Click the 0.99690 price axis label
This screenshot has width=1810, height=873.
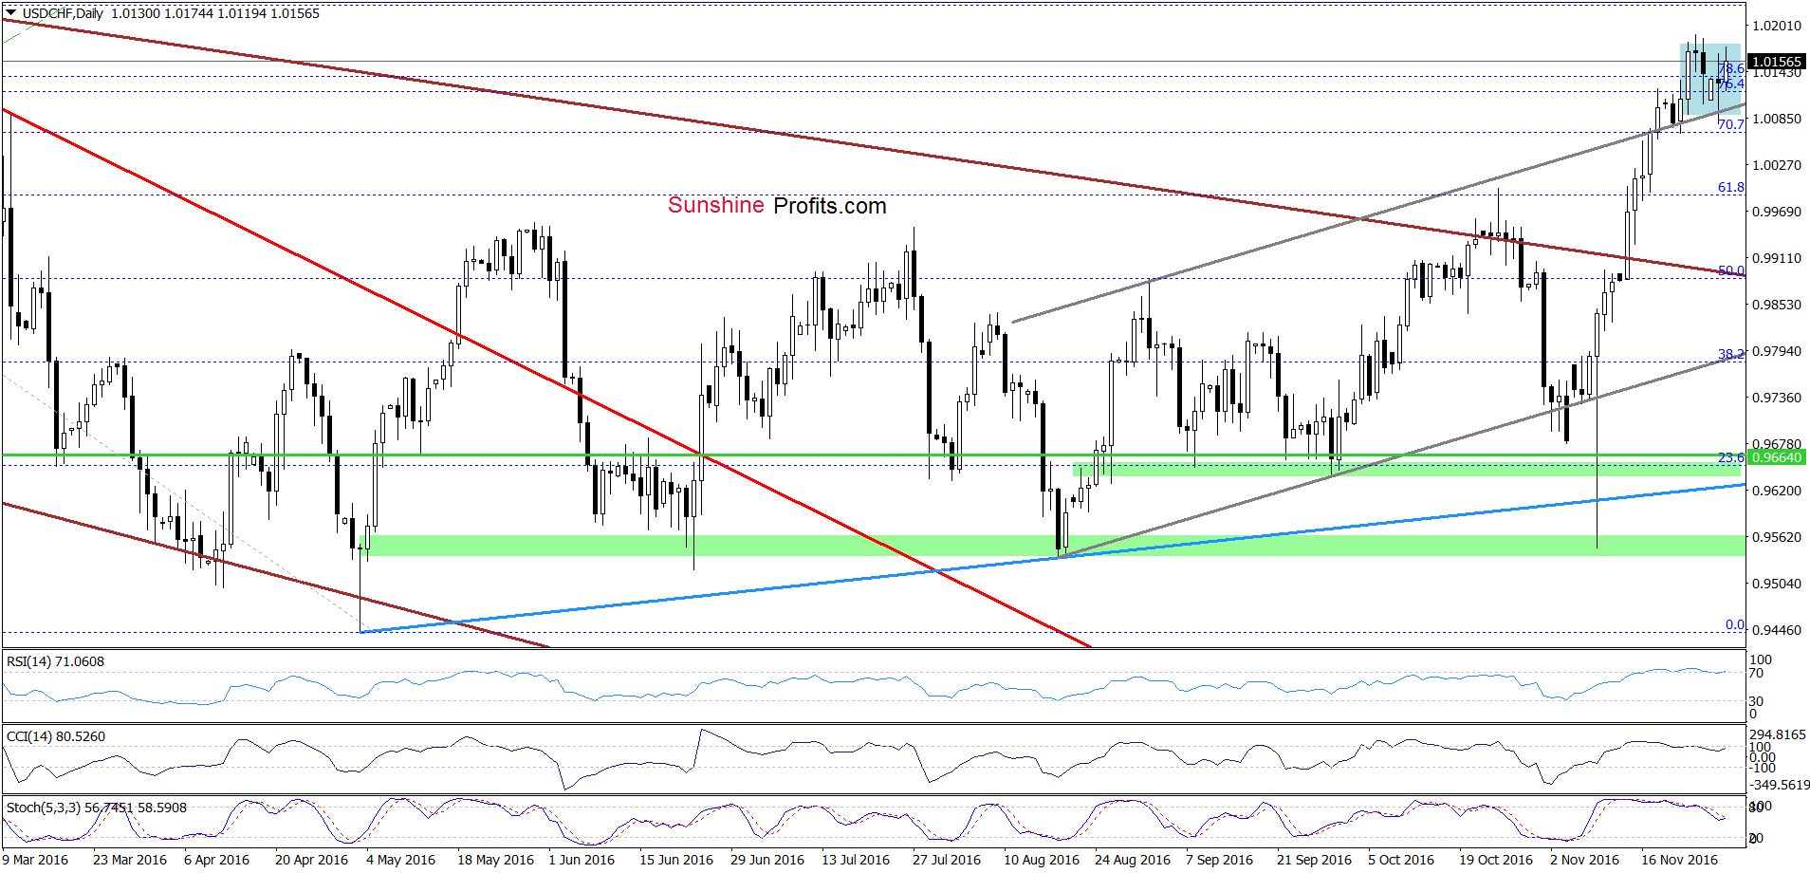coord(1776,212)
